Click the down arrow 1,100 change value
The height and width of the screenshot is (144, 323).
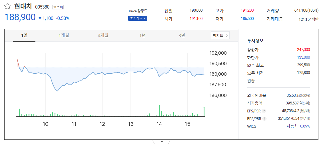(x=46, y=18)
